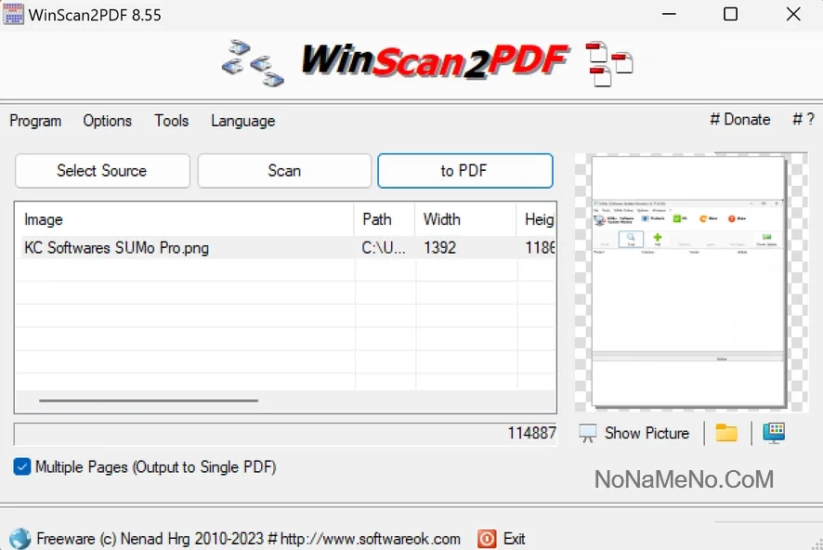The image size is (823, 550).
Task: Click the scanned page preview thumbnail
Action: click(x=689, y=281)
